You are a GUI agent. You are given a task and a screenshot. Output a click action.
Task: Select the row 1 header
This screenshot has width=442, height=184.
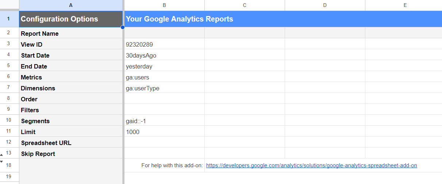point(9,19)
